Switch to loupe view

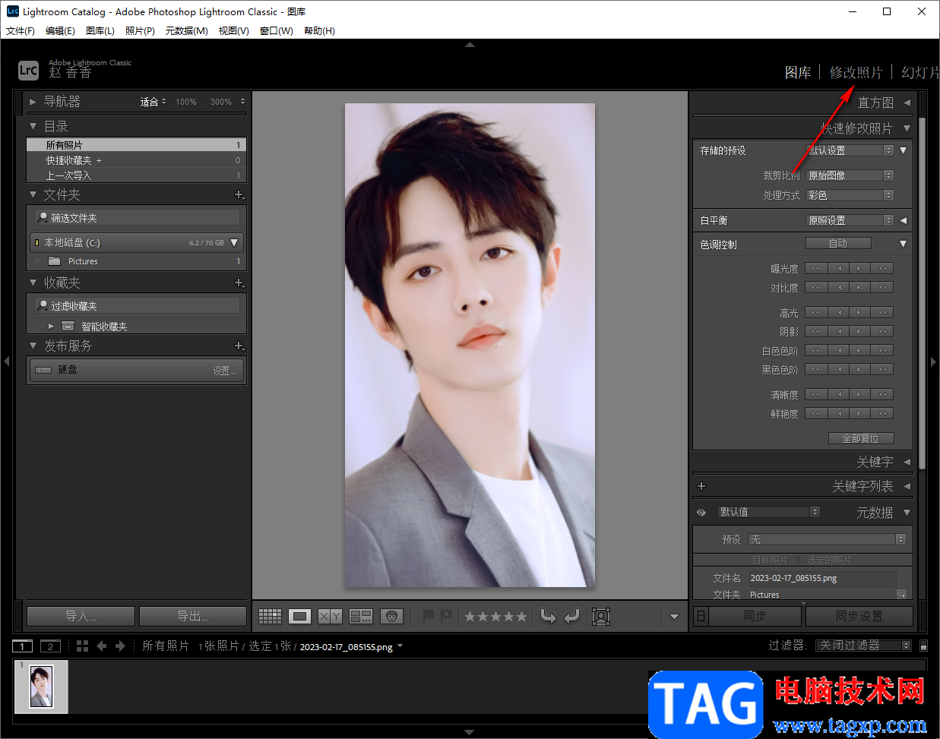coord(299,616)
